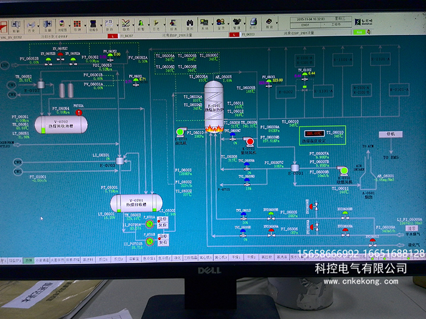Toggle the red pump indicator below furnace
The width and height of the screenshot is (426, 319).
coord(249,141)
